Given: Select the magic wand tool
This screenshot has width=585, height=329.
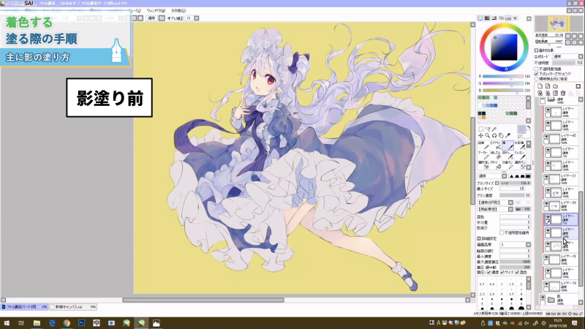Looking at the screenshot, I should [x=494, y=129].
